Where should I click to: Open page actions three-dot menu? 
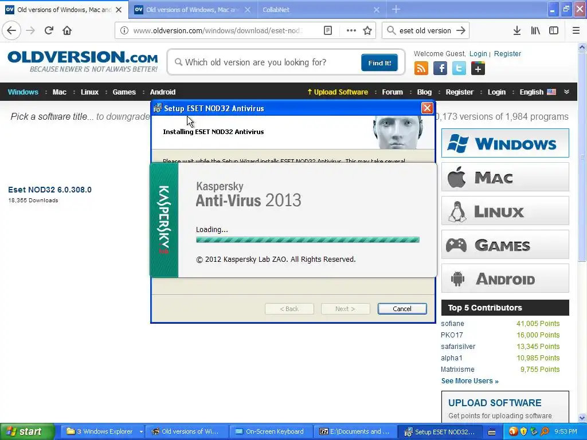tap(351, 30)
